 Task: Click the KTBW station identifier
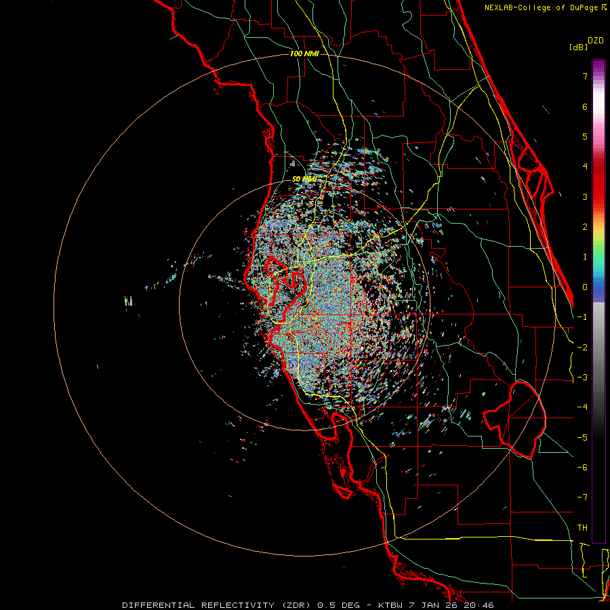pos(390,605)
